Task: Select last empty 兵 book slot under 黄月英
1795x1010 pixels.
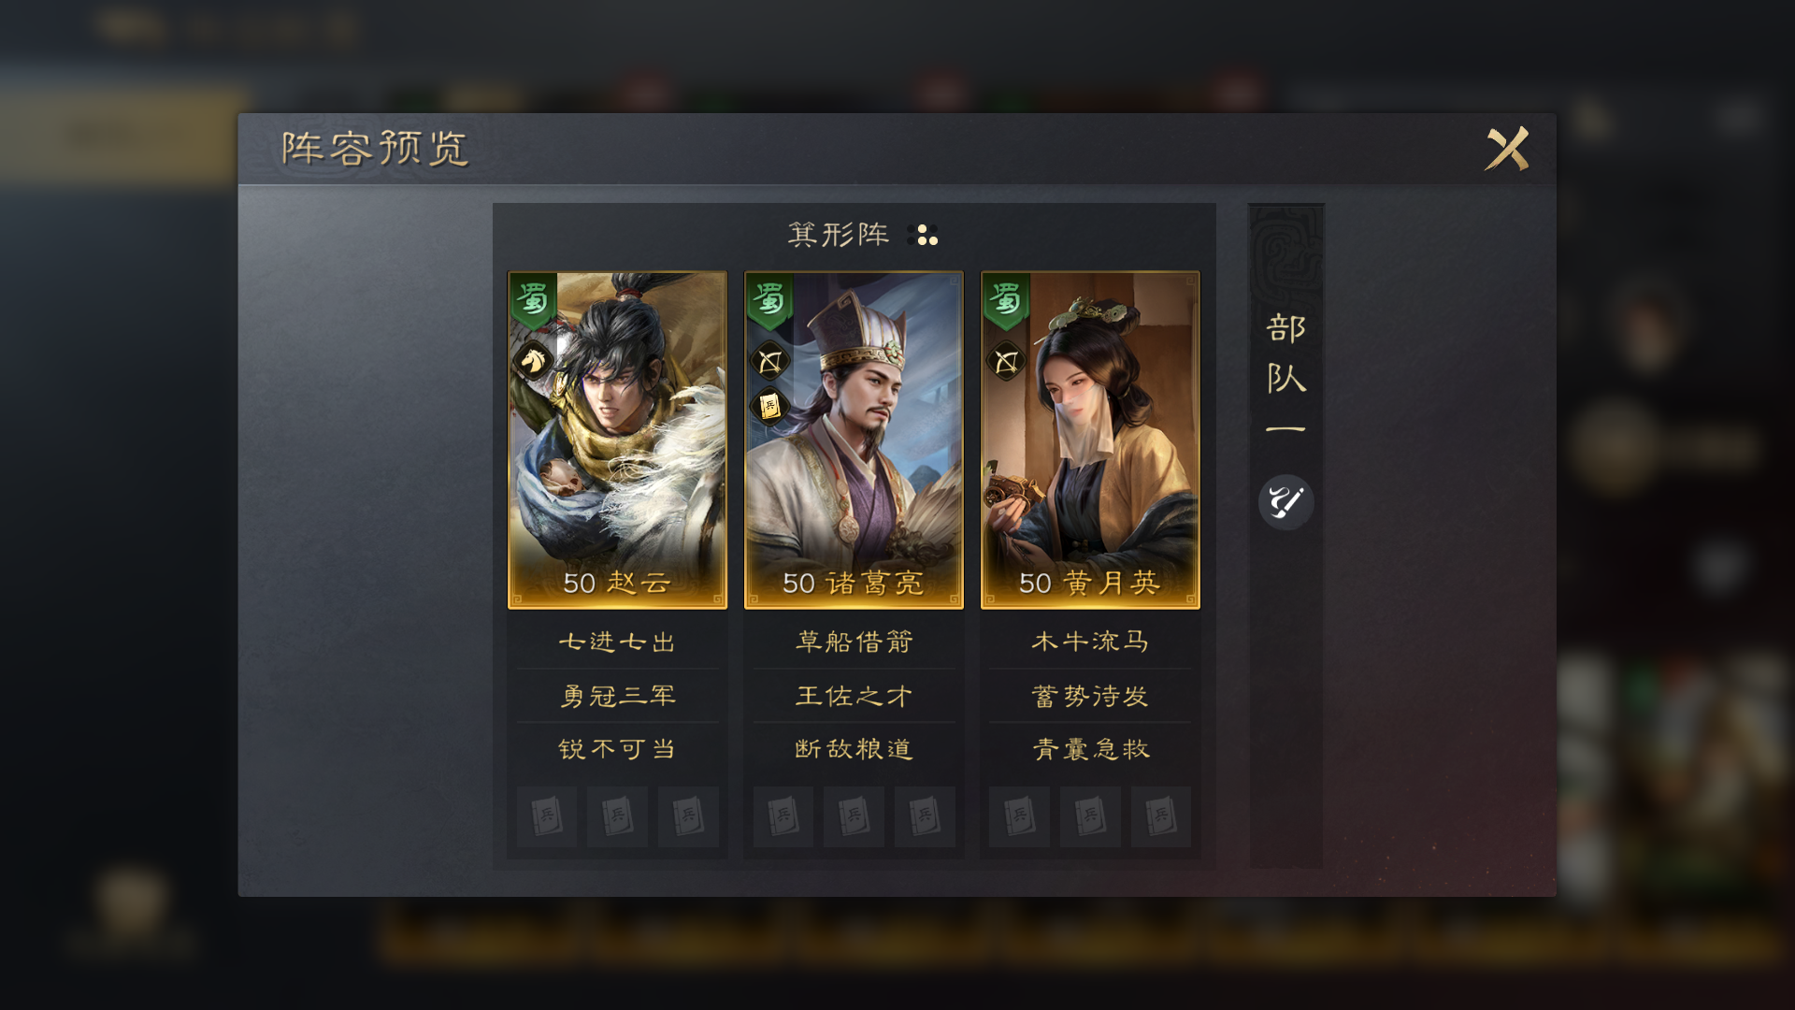Action: (x=1160, y=816)
